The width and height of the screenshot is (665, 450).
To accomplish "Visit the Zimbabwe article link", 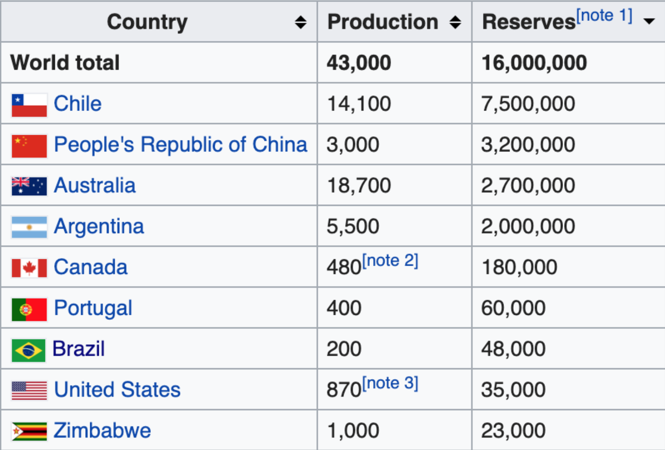I will click(x=102, y=430).
